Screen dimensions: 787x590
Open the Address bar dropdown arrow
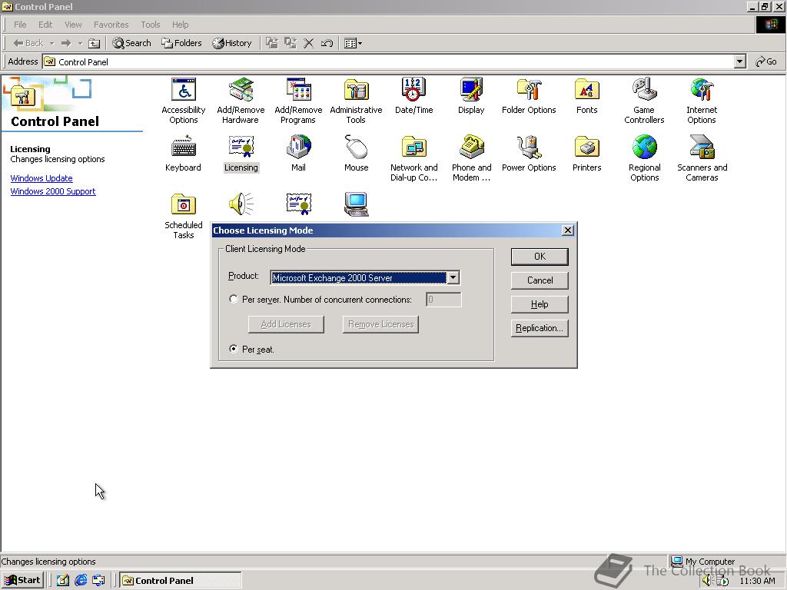pos(739,61)
